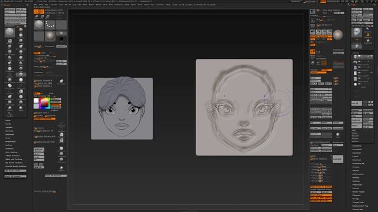Click large brush preview in Brush palette
This screenshot has height=212, width=378.
(x=9, y=32)
